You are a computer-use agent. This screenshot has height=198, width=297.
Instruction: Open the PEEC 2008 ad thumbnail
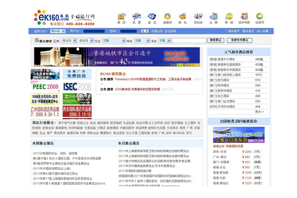(x=45, y=86)
